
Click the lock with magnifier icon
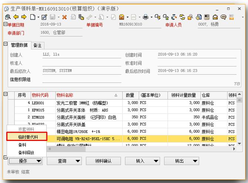tap(190, 17)
